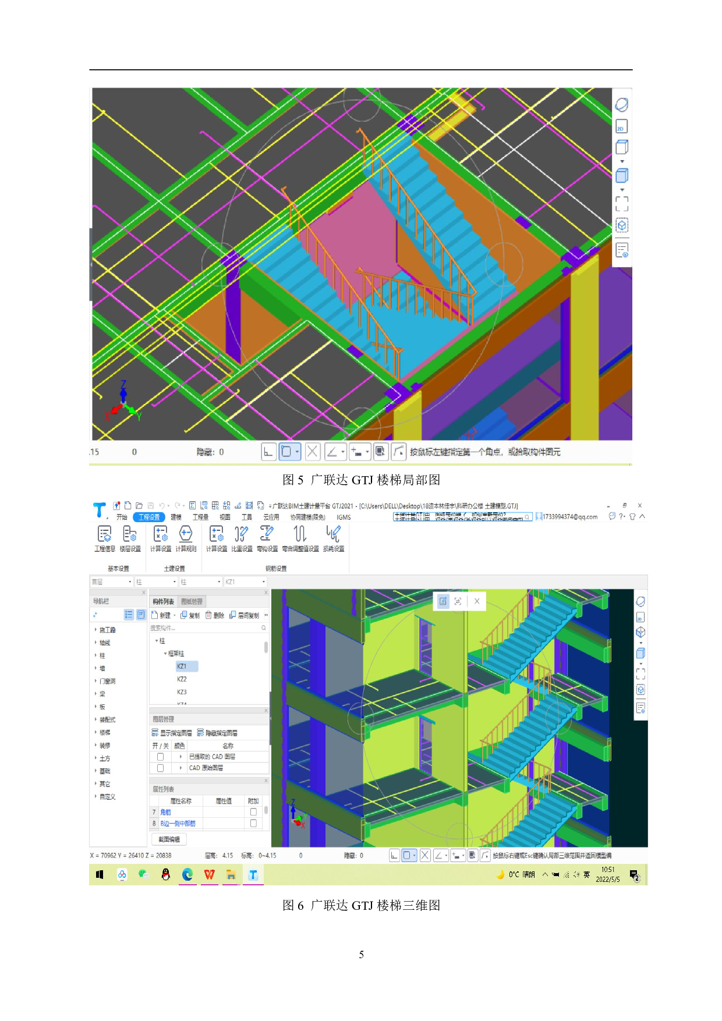Collapse the 框架柱 tree group

click(x=165, y=654)
